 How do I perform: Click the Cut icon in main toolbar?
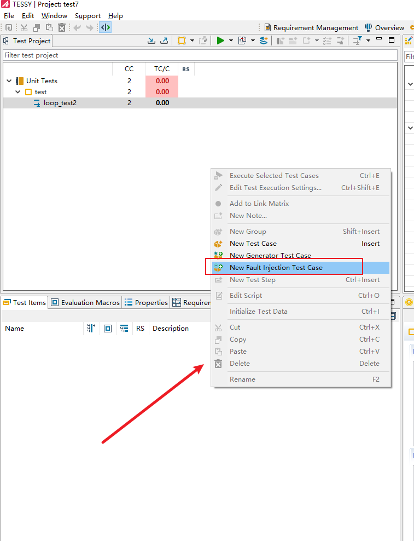[24, 27]
